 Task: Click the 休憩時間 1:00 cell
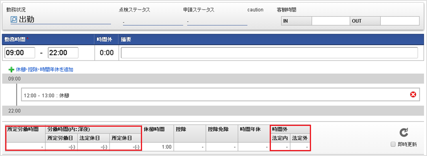click(x=158, y=147)
